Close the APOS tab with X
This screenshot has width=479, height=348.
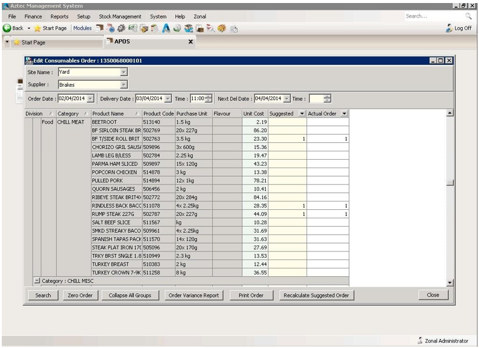coord(191,42)
